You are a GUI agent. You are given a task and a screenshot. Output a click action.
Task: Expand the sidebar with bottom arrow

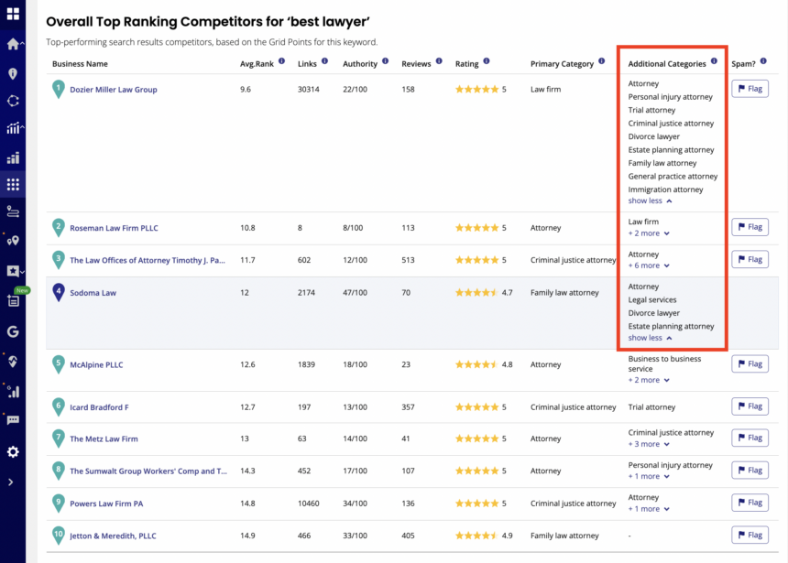tap(11, 482)
